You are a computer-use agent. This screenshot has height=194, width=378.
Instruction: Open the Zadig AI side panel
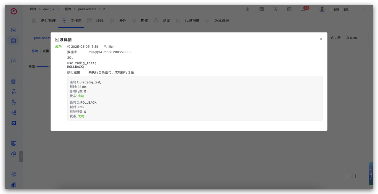coord(371,173)
